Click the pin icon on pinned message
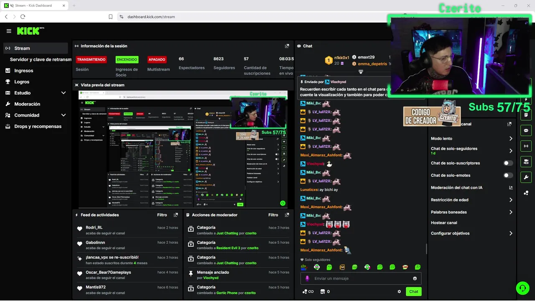 [x=302, y=82]
